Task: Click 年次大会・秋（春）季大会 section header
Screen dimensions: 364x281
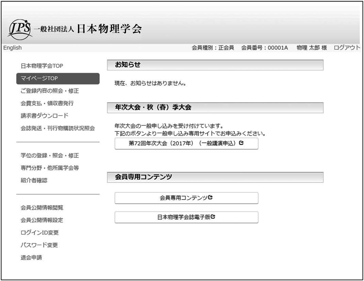Action: [215, 108]
